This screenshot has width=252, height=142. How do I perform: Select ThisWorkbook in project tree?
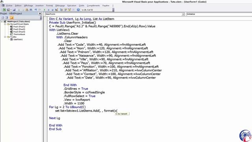[19, 34]
